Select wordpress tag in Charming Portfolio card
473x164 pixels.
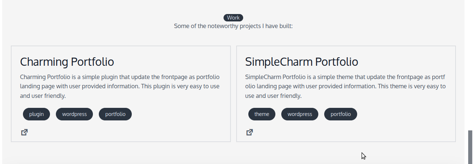[74, 114]
